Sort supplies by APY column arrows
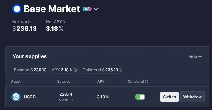This screenshot has width=212, height=110. pos(107,82)
